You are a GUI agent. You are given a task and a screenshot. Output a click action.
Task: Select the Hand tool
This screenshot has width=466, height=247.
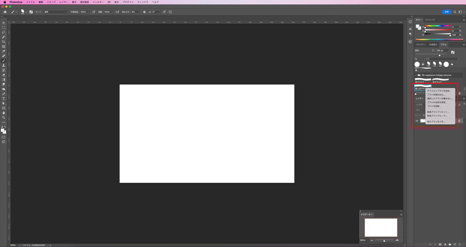[x=3, y=113]
